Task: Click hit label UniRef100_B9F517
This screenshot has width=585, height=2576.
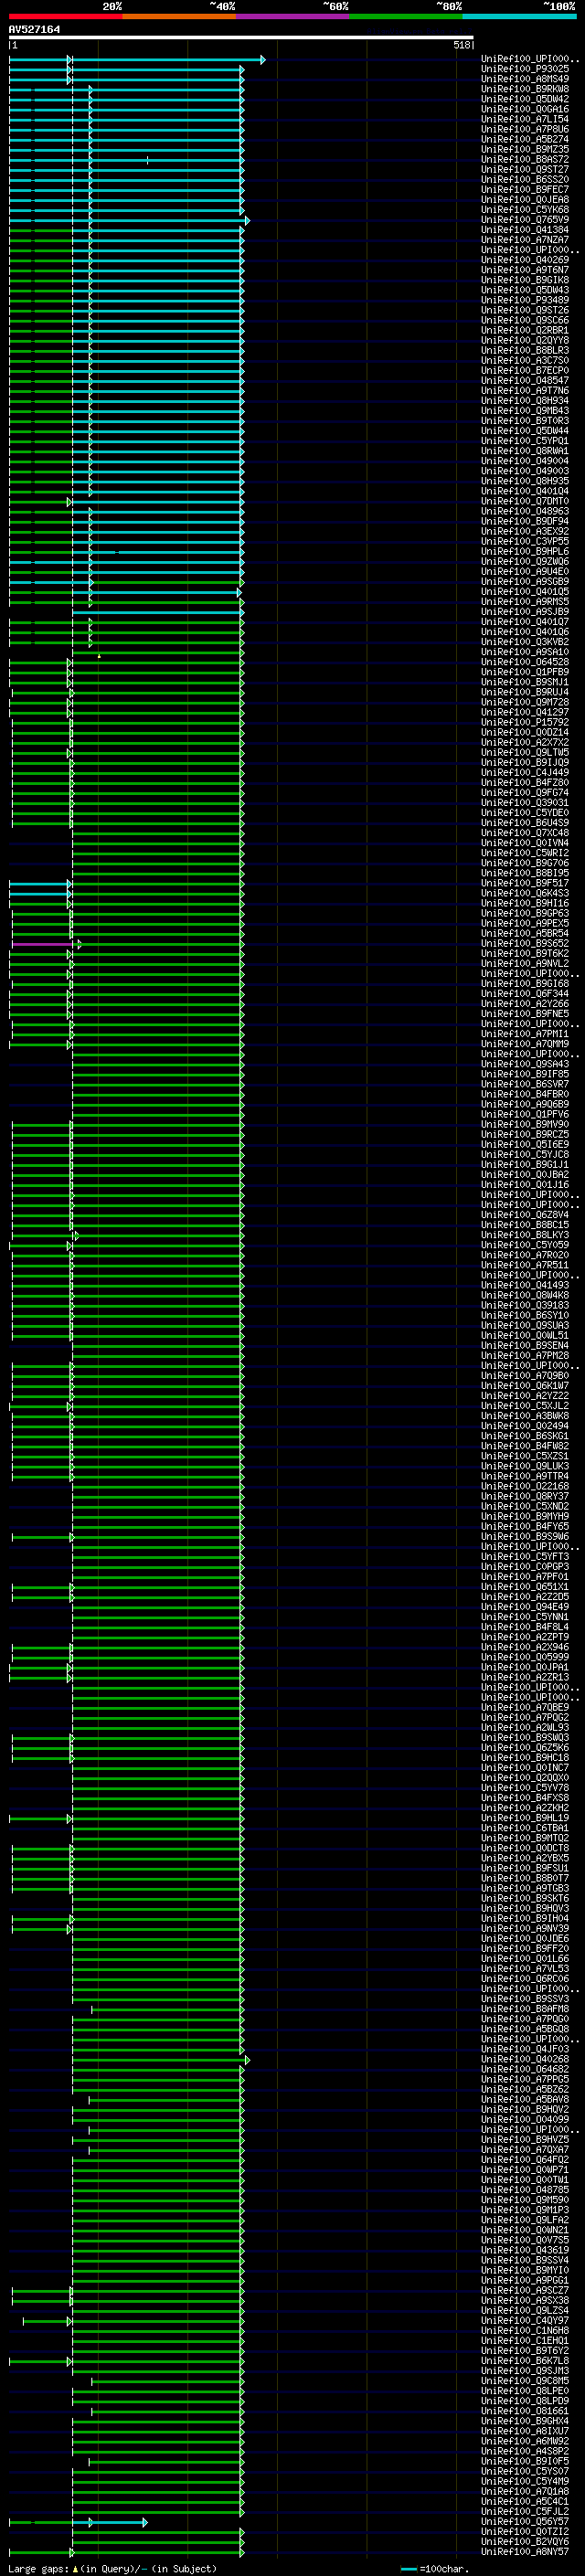Action: click(525, 883)
